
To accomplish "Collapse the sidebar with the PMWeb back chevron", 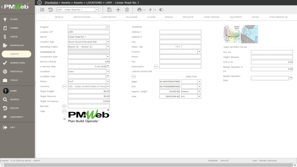I will pyautogui.click(x=2, y=7).
